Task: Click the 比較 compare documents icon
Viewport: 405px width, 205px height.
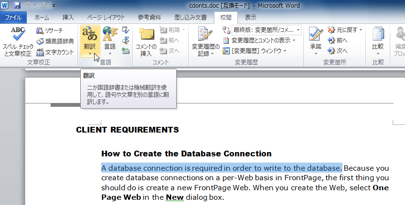Action: click(x=378, y=34)
